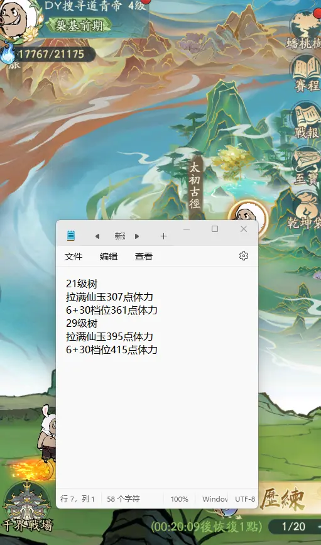
Task: Click the UTF-8 encoding indicator
Action: point(245,499)
